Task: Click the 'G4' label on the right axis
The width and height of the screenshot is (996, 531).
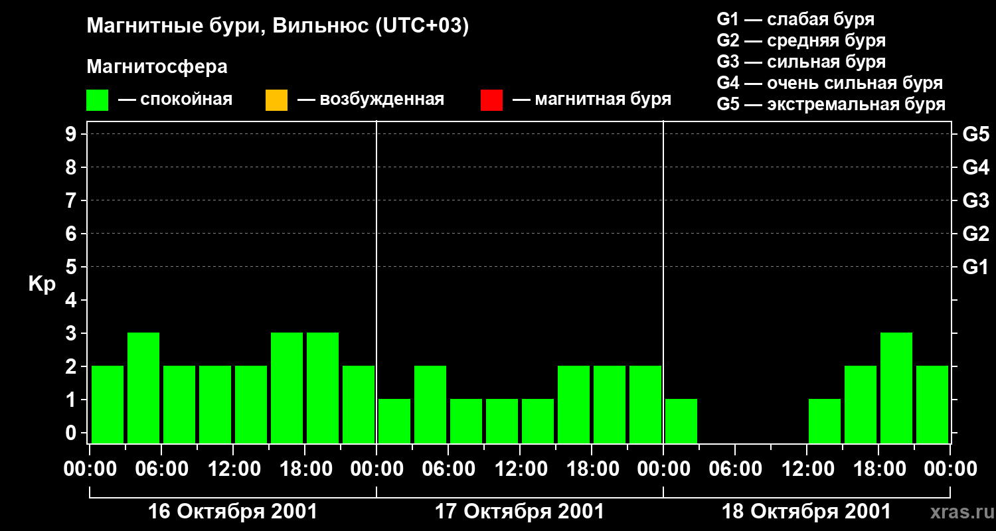Action: click(x=975, y=167)
